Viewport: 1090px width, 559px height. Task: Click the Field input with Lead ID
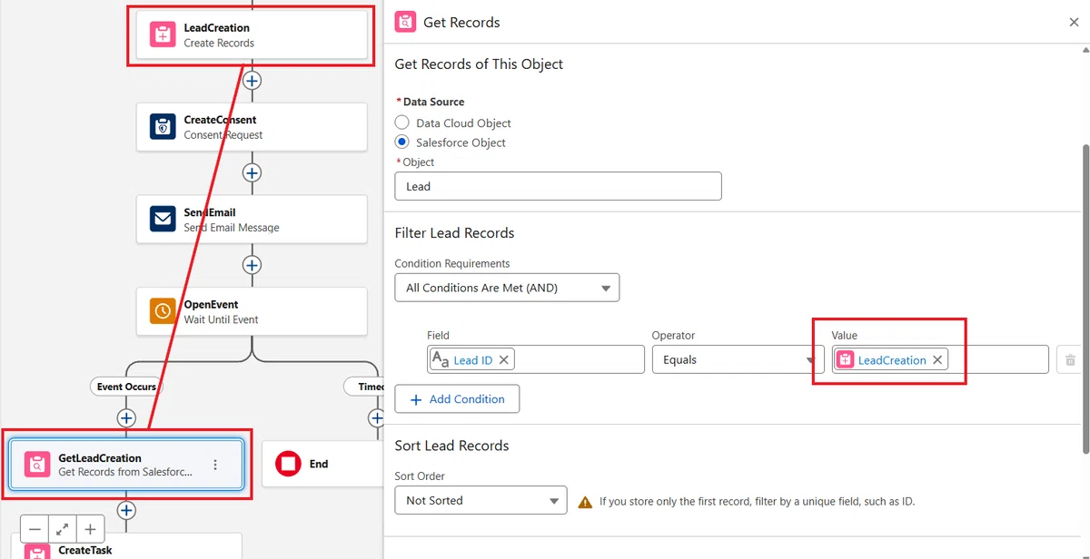coord(536,359)
